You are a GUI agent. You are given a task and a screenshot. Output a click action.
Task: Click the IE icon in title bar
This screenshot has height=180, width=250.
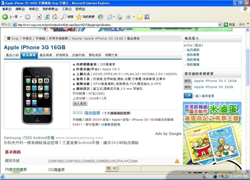coord(2,3)
